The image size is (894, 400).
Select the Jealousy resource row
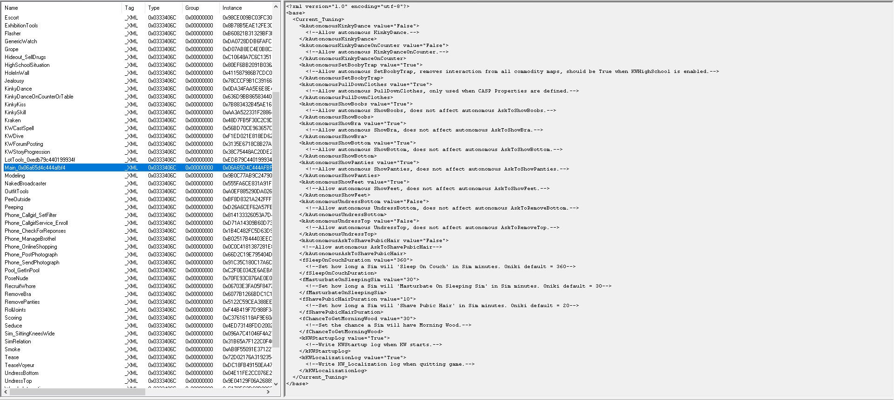pyautogui.click(x=138, y=81)
